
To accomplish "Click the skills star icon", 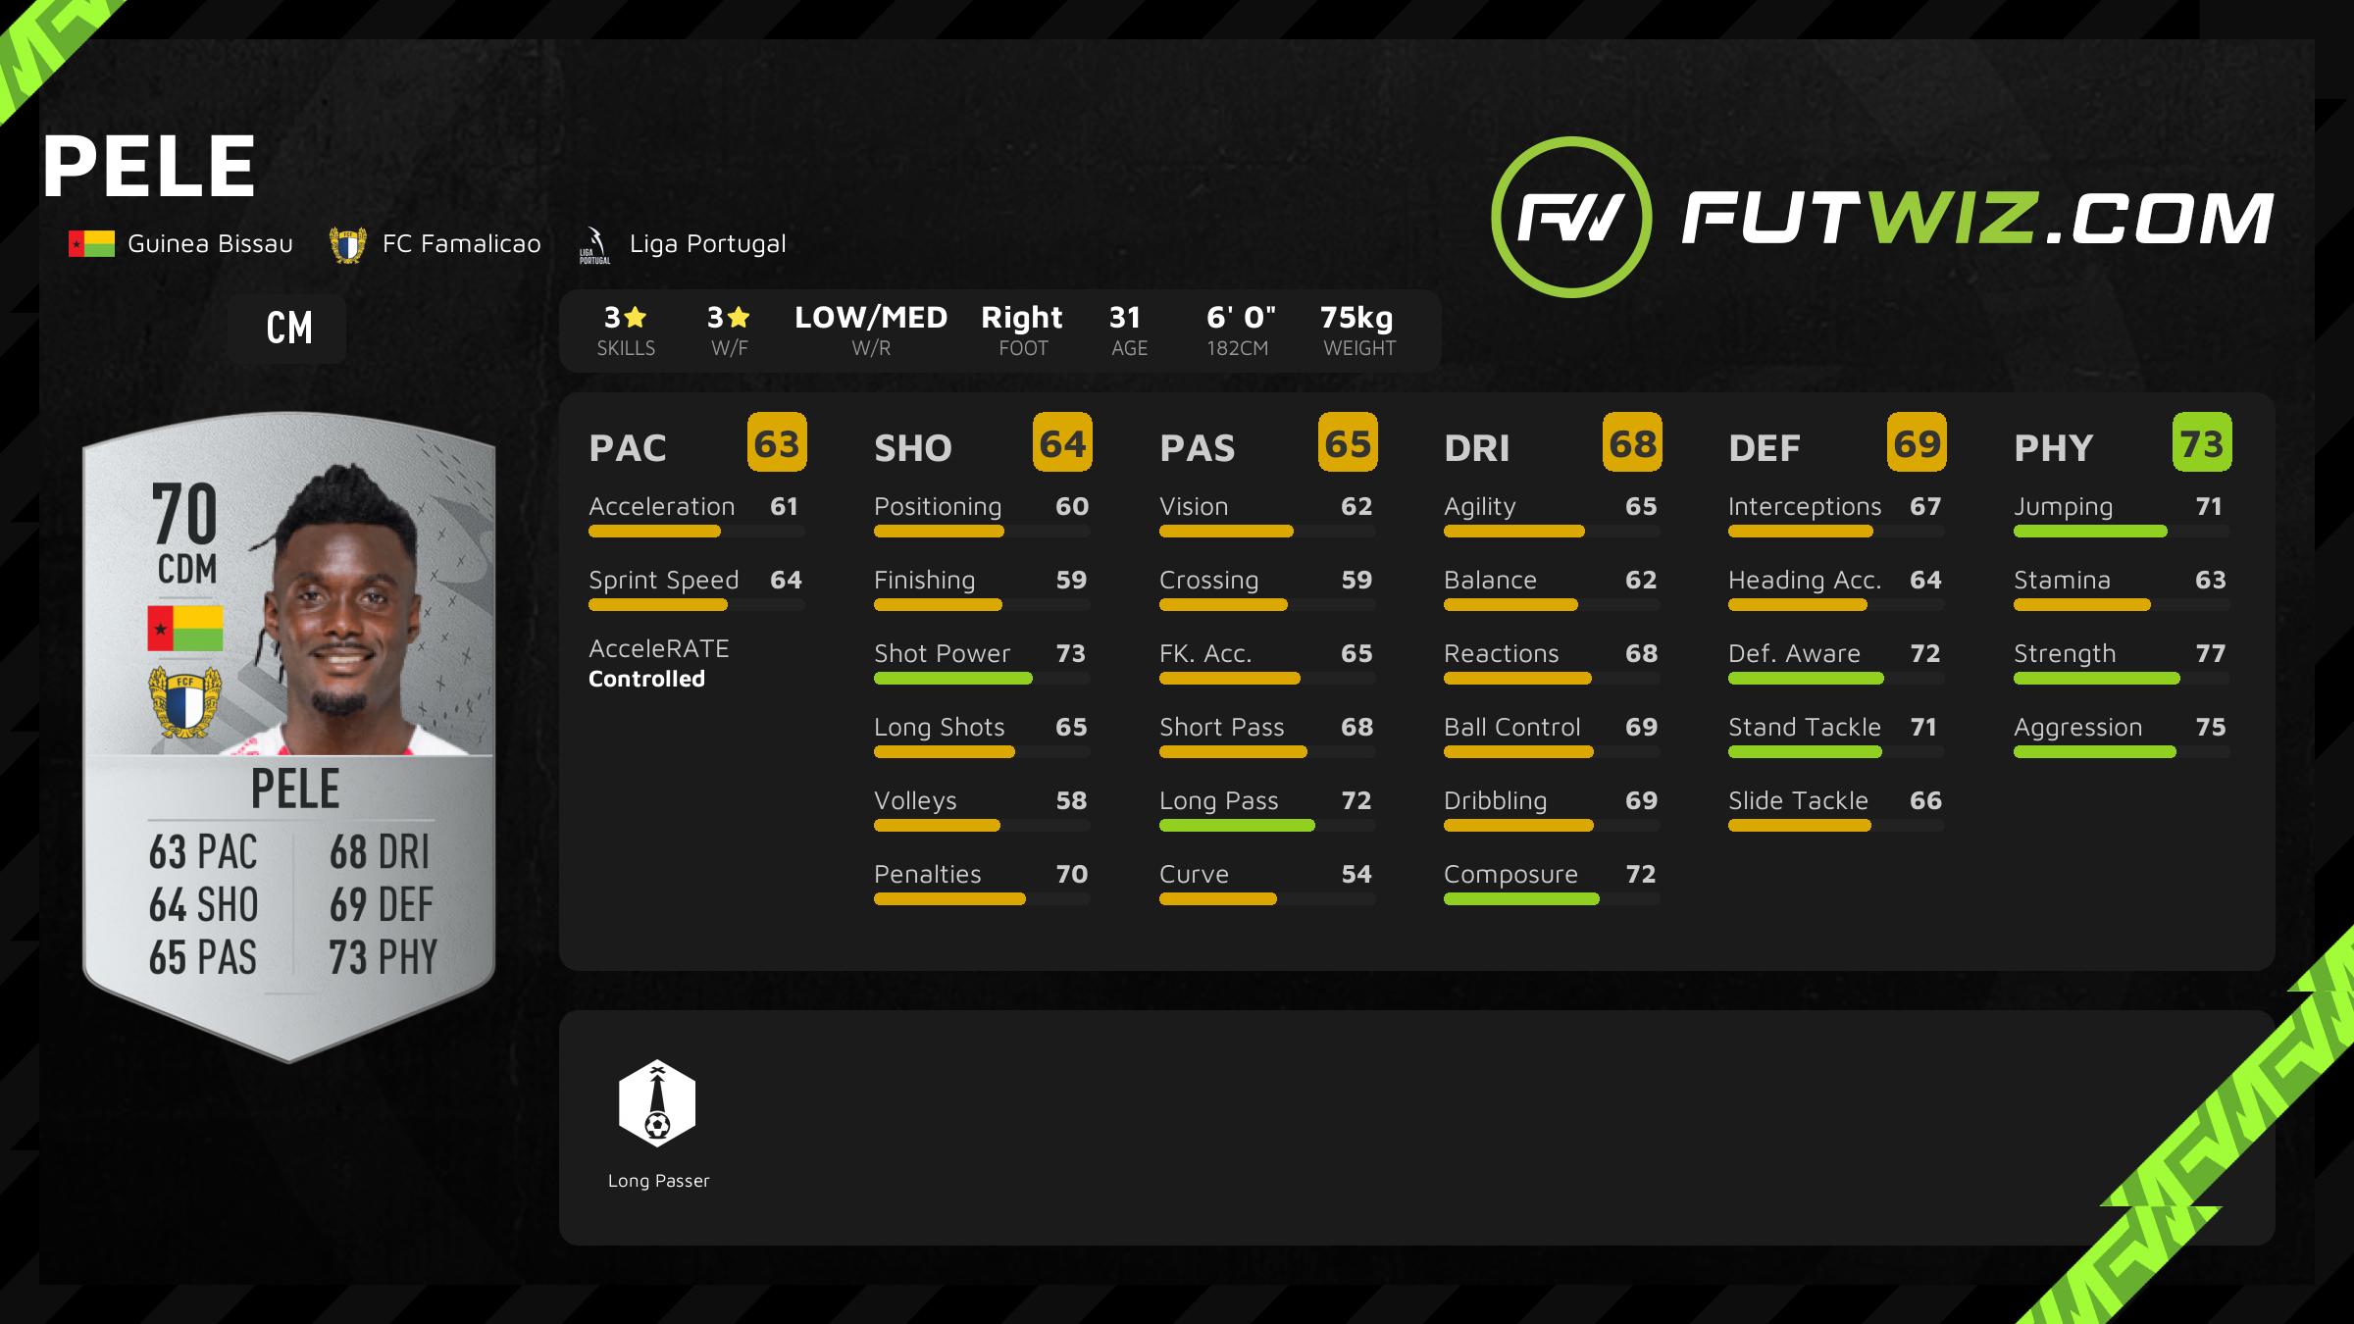I will click(x=635, y=317).
